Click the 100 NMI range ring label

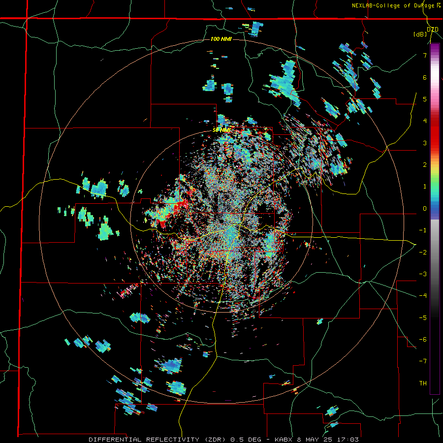(221, 39)
